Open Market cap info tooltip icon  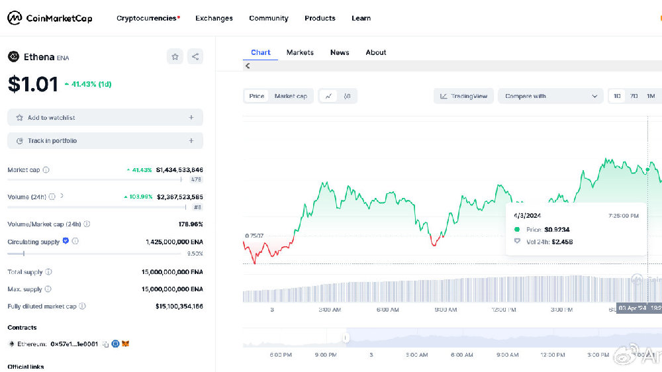[x=46, y=169]
